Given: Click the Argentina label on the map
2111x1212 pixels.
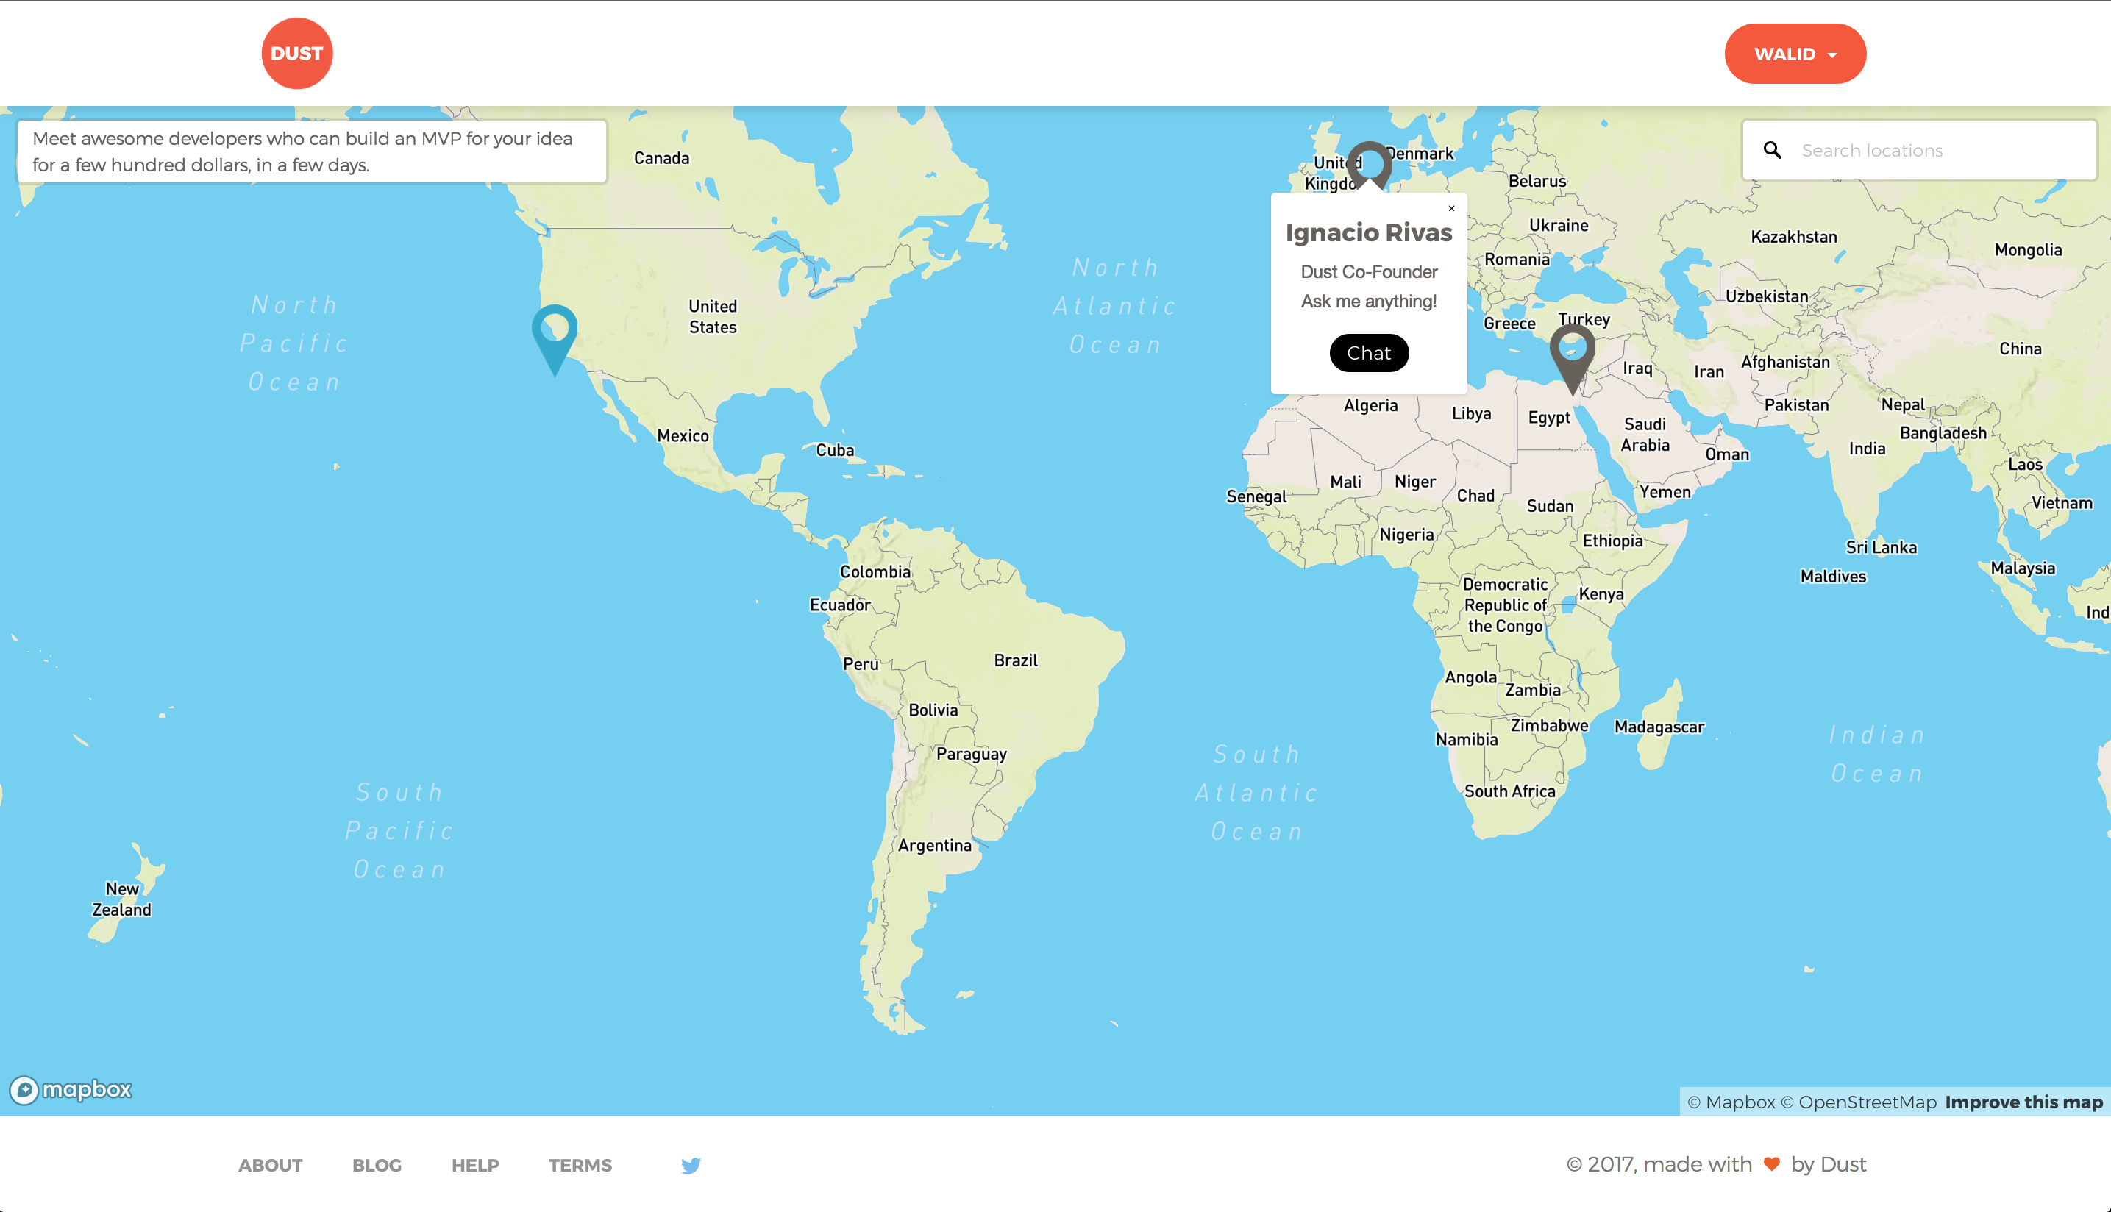Looking at the screenshot, I should click(x=934, y=845).
